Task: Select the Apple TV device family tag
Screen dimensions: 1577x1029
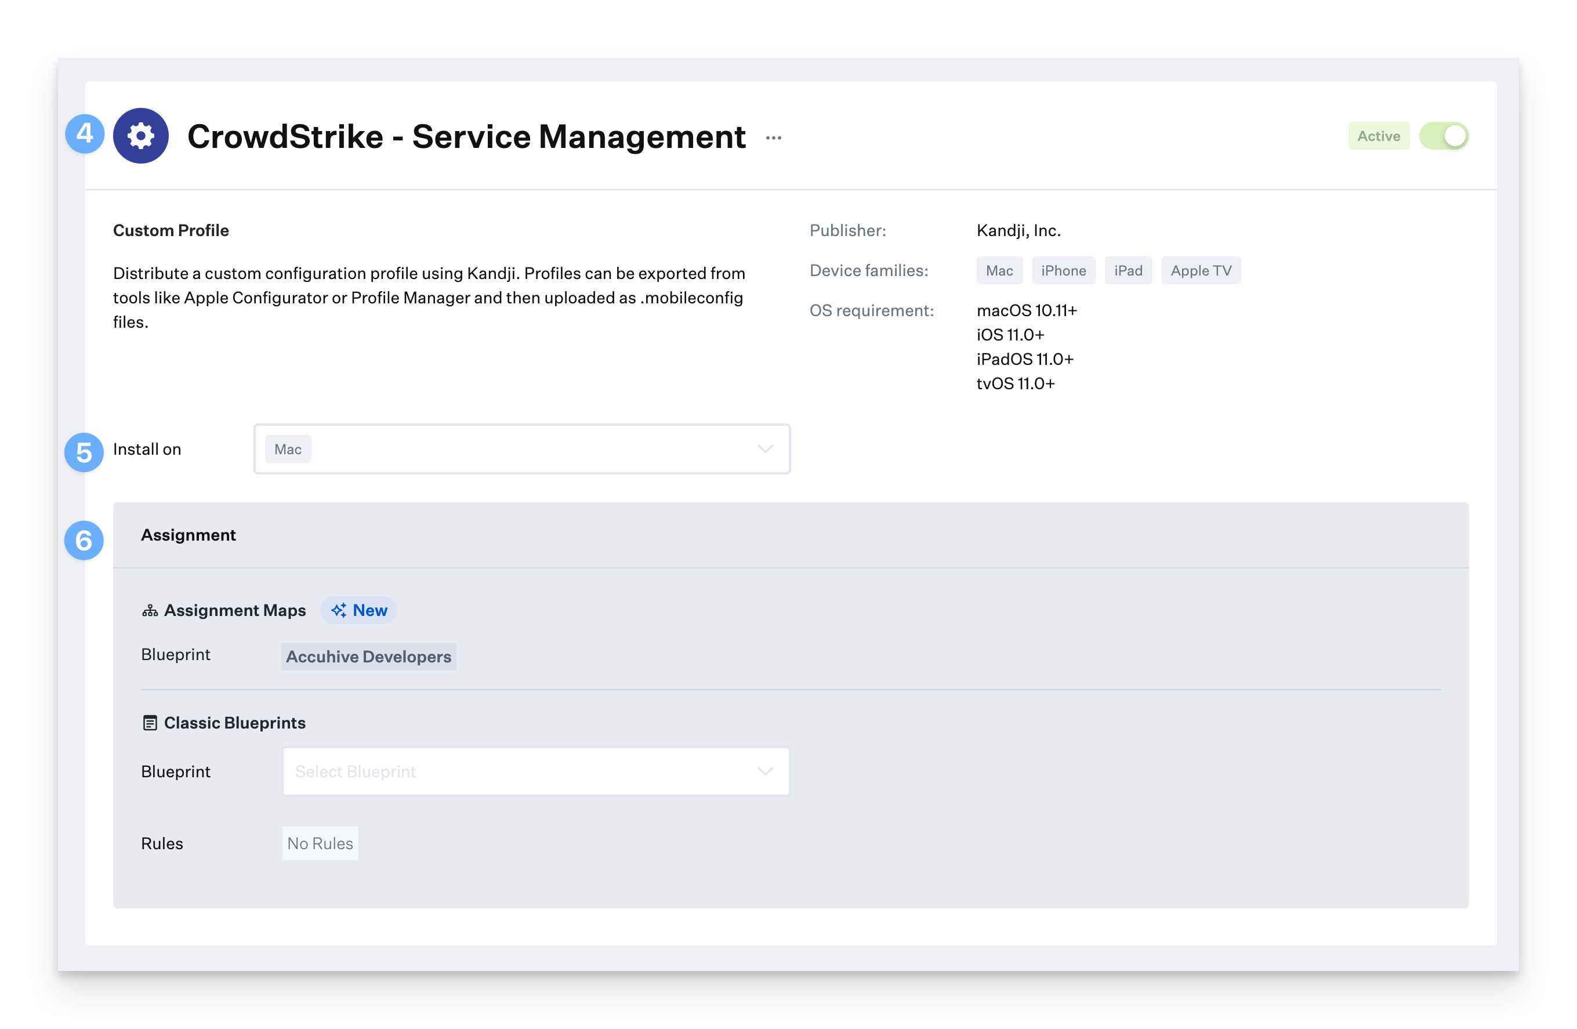Action: (1201, 270)
